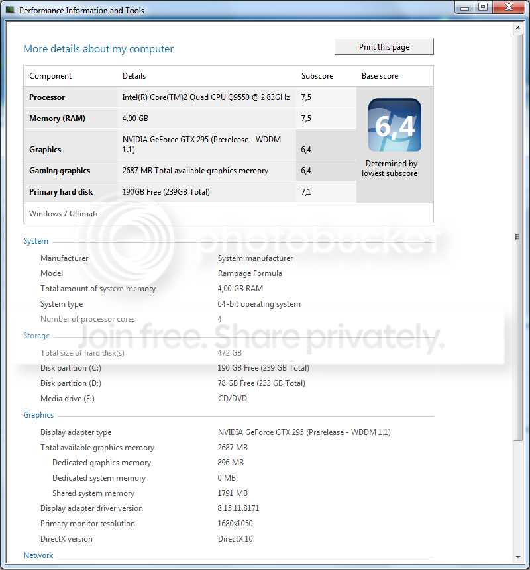The width and height of the screenshot is (530, 570).
Task: Click the DirectX 10 value
Action: coord(235,539)
